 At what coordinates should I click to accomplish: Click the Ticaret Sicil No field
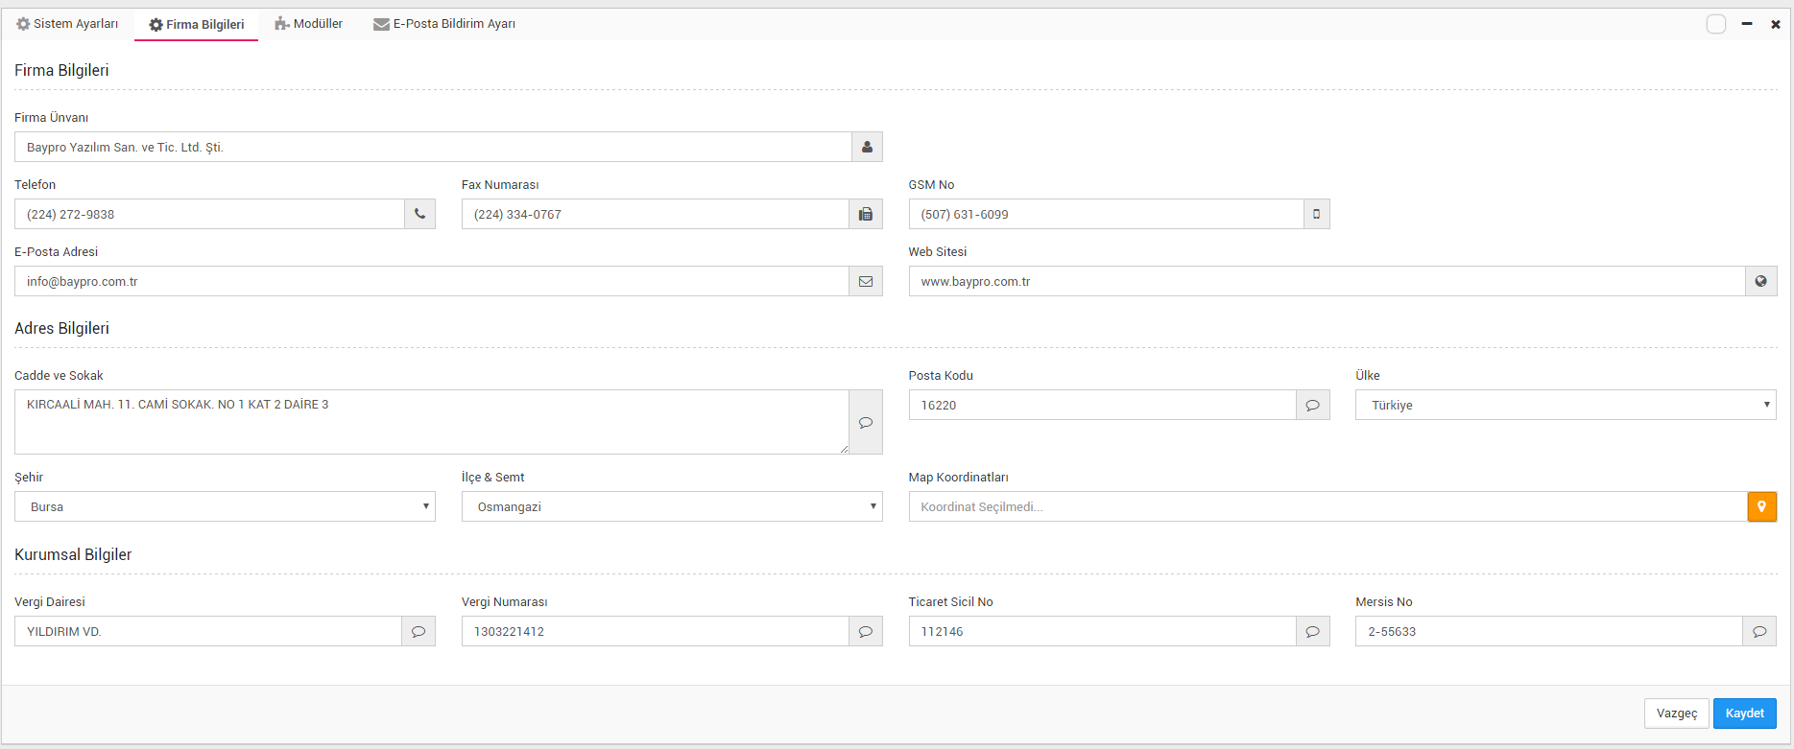(1102, 631)
